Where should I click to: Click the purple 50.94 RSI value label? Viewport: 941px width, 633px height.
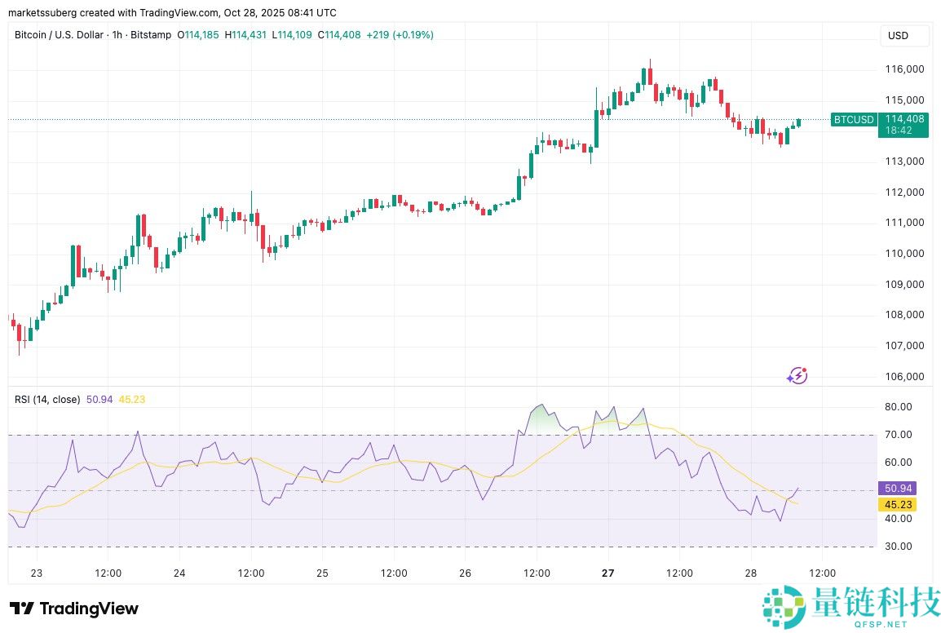(x=897, y=488)
